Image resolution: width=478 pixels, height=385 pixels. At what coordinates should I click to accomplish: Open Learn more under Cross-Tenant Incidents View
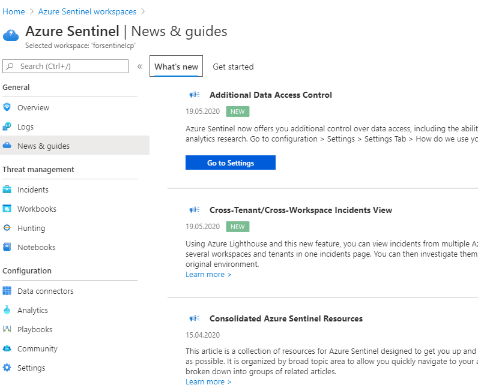(x=208, y=275)
